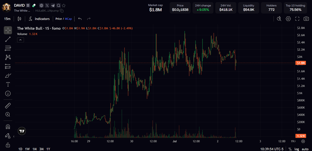Undo the last chart action
This screenshot has height=151, width=312.
click(80, 19)
